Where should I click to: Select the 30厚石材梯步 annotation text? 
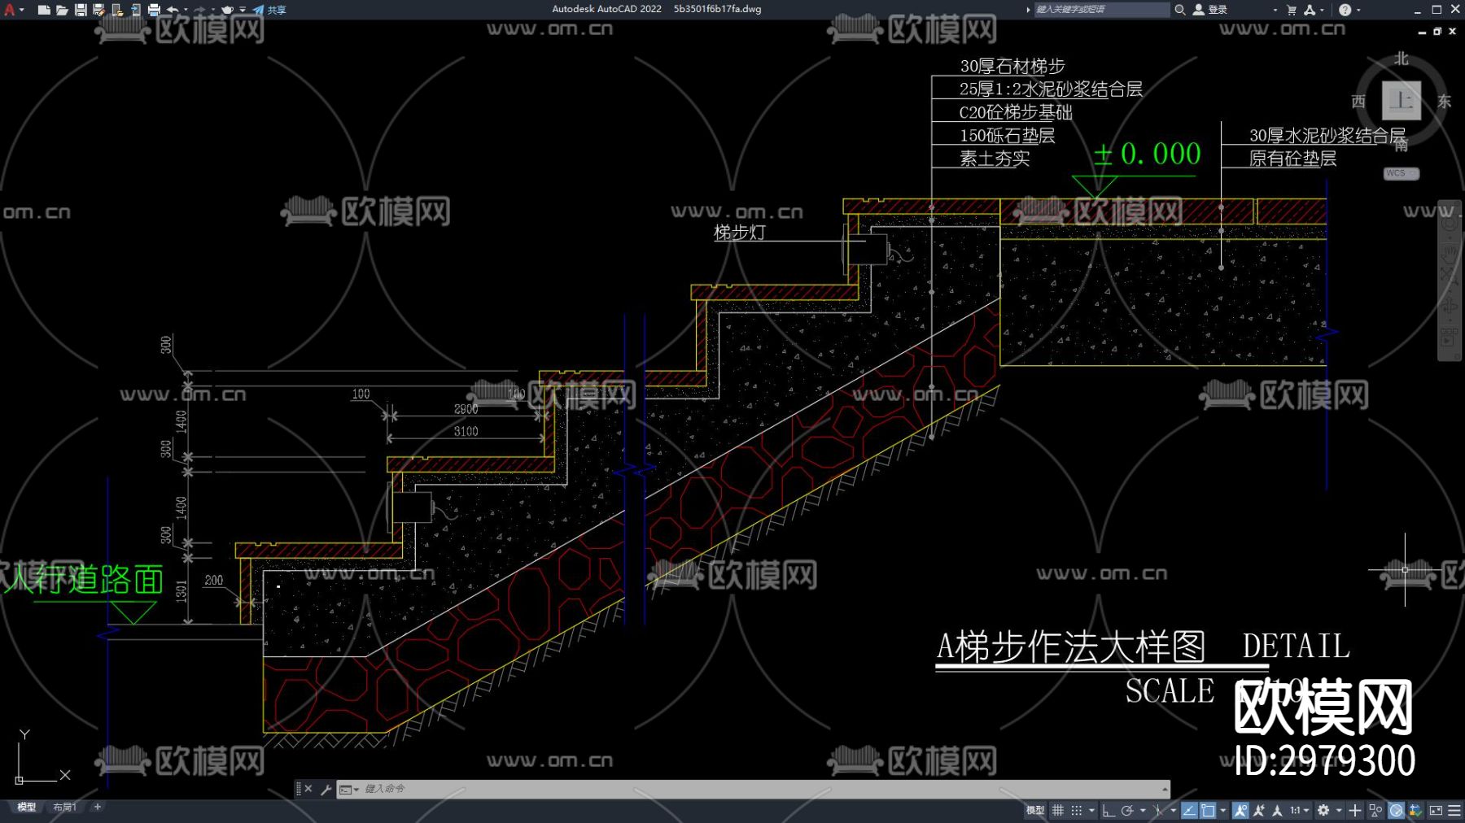coord(1012,66)
